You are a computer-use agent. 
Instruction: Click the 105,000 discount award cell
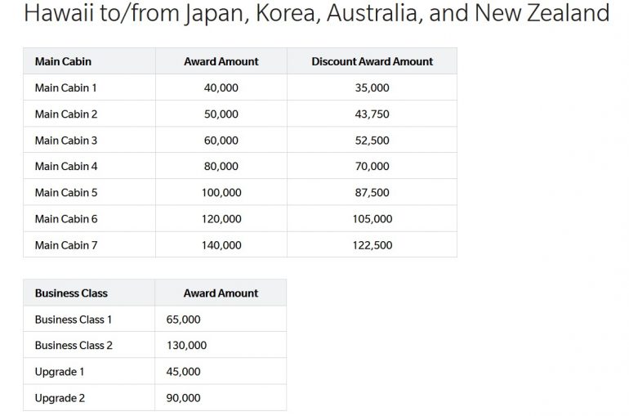[372, 218]
